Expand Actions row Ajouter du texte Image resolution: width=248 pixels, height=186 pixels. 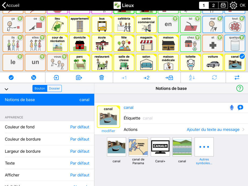tap(215, 130)
